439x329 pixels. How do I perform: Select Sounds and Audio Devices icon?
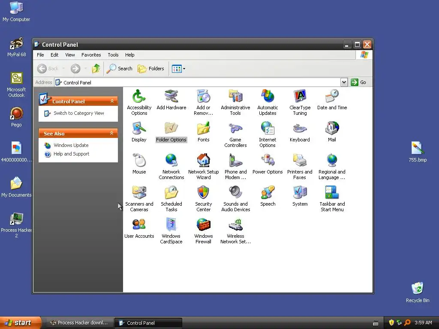[235, 193]
